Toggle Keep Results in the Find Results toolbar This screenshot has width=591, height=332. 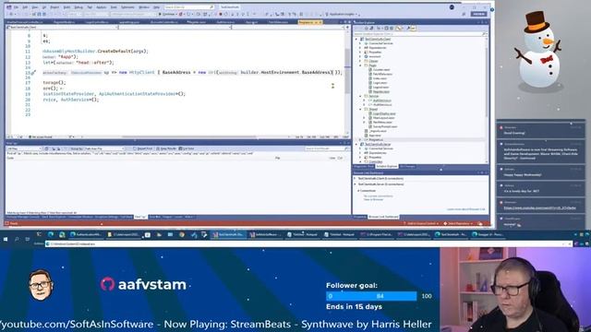tap(166, 148)
